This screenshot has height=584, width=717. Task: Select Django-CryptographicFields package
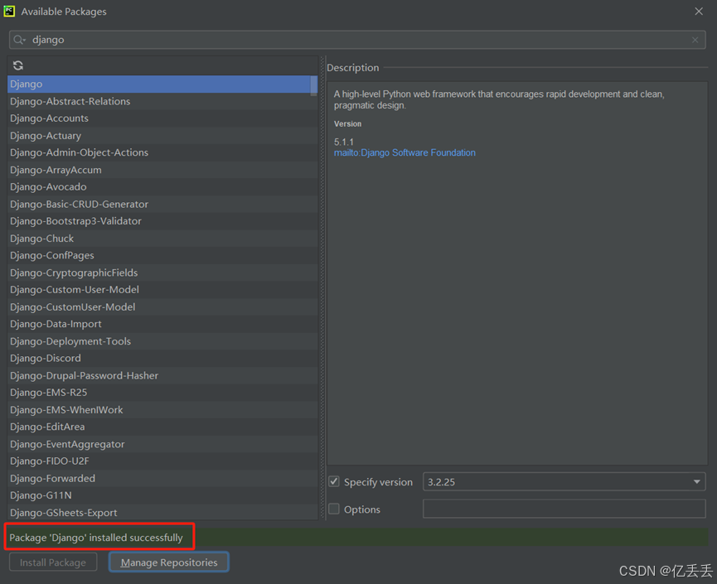(x=162, y=273)
